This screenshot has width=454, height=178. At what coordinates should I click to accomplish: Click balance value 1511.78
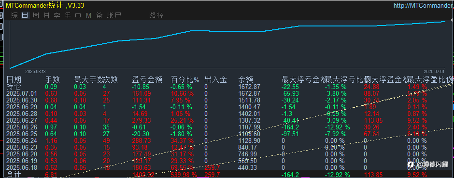coord(249,100)
